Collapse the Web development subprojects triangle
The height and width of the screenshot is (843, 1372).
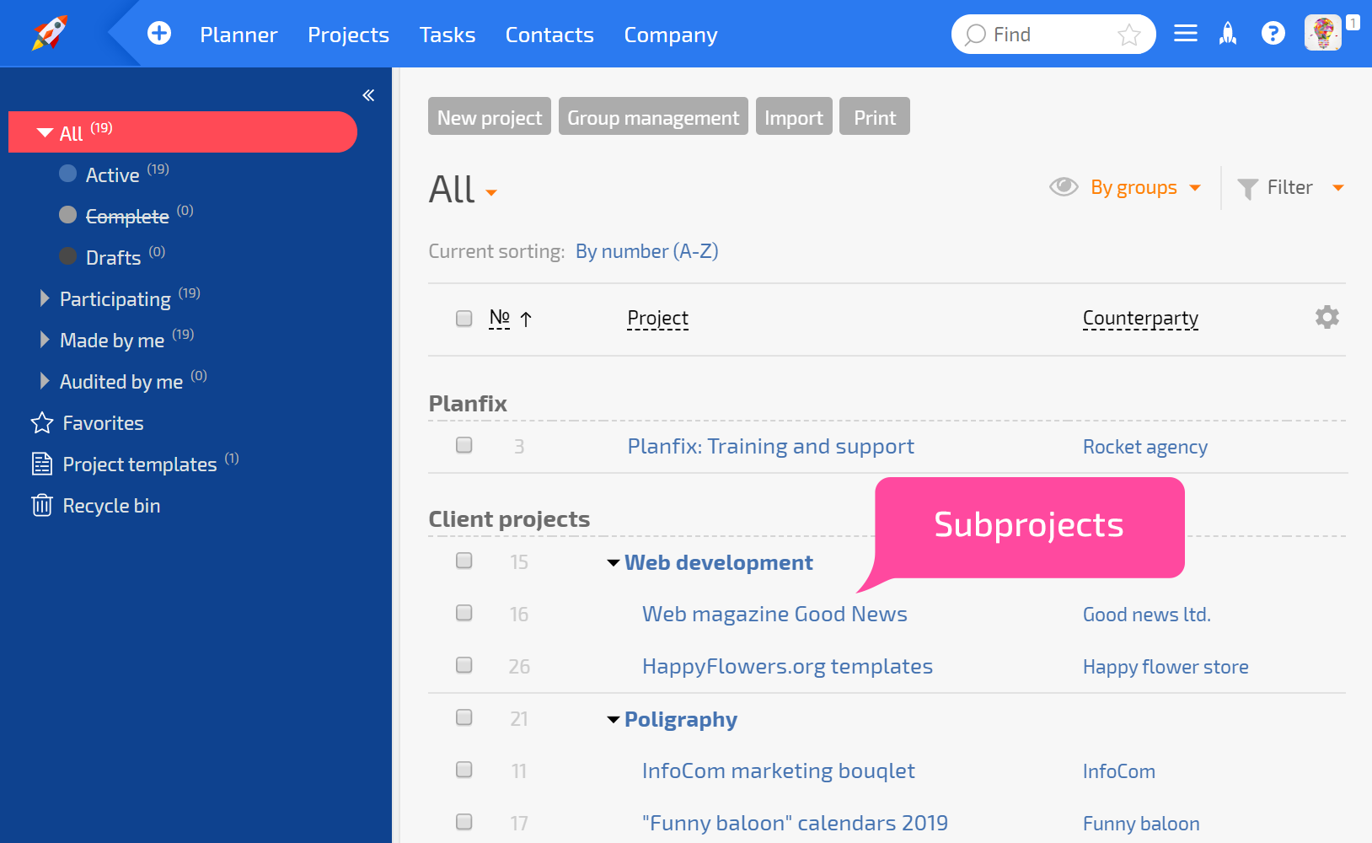pyautogui.click(x=614, y=563)
